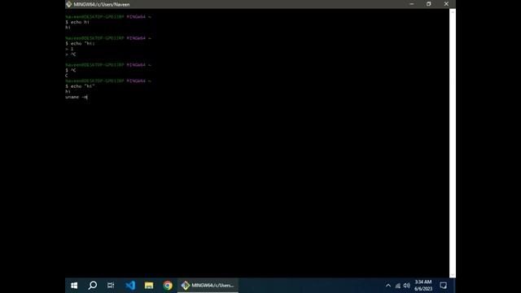The width and height of the screenshot is (521, 293).
Task: Open the volume speaker tray icon
Action: (x=407, y=286)
